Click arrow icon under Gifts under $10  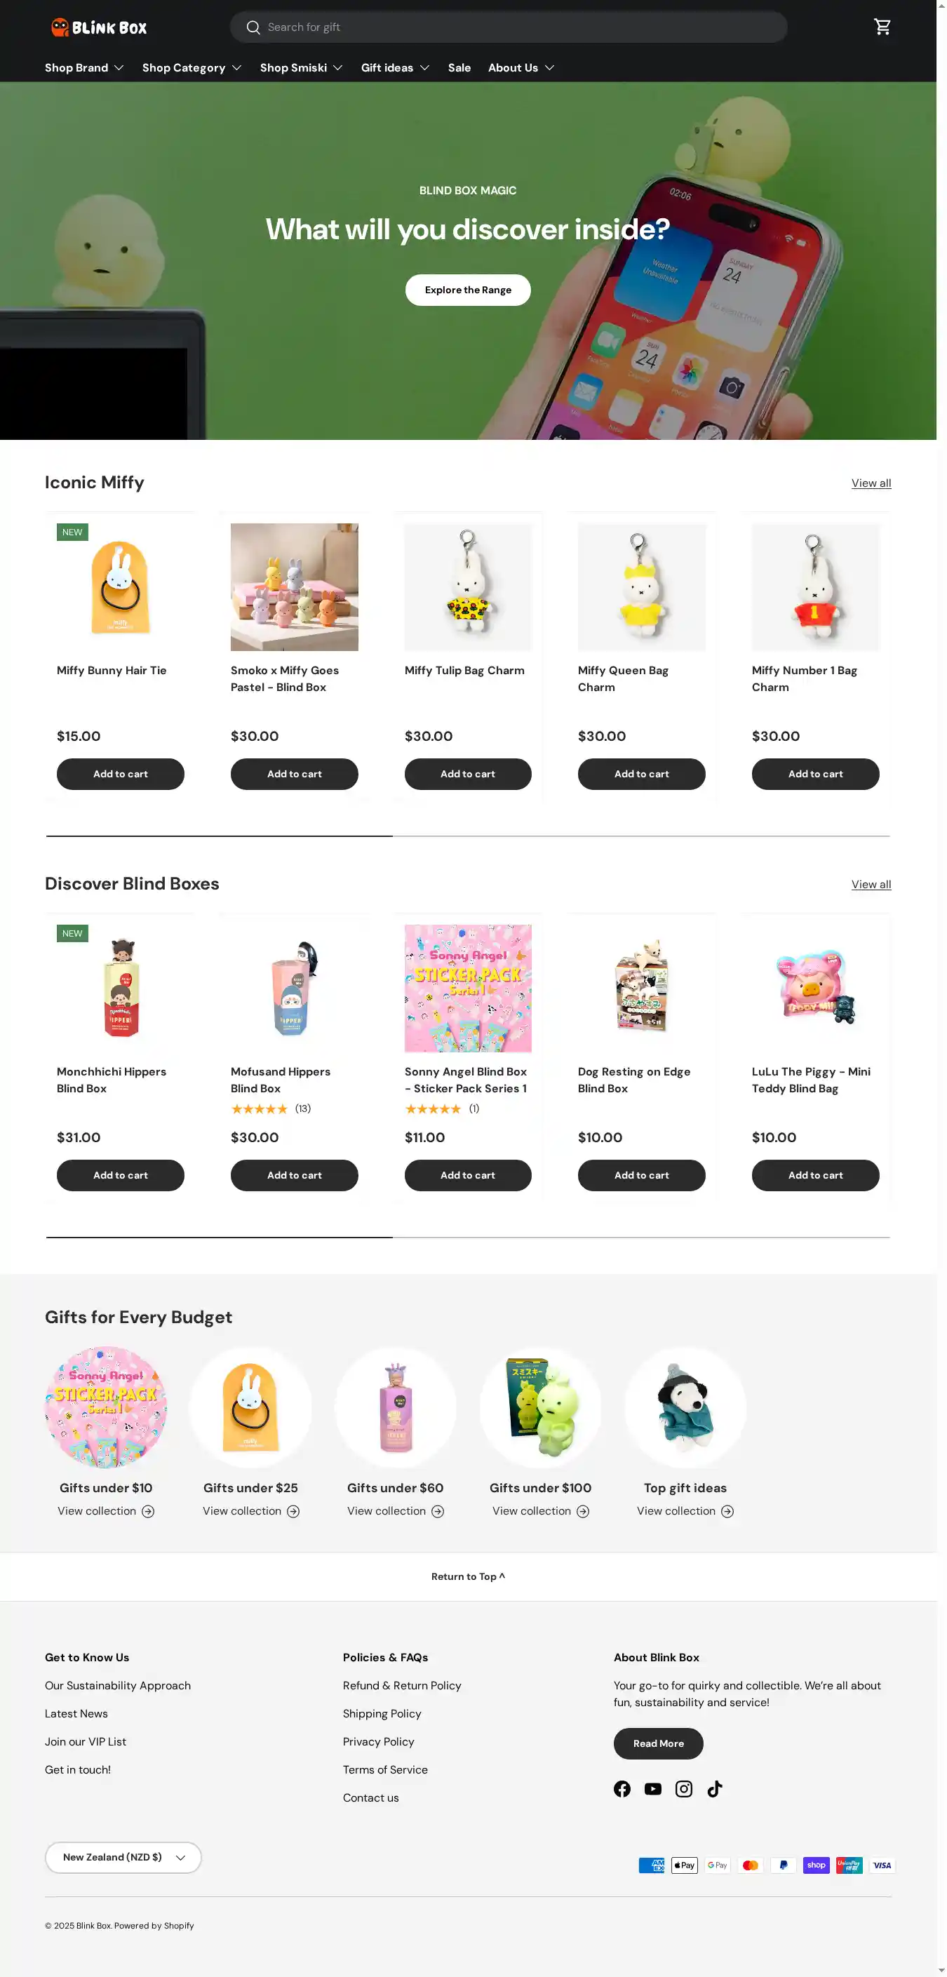click(x=148, y=1511)
